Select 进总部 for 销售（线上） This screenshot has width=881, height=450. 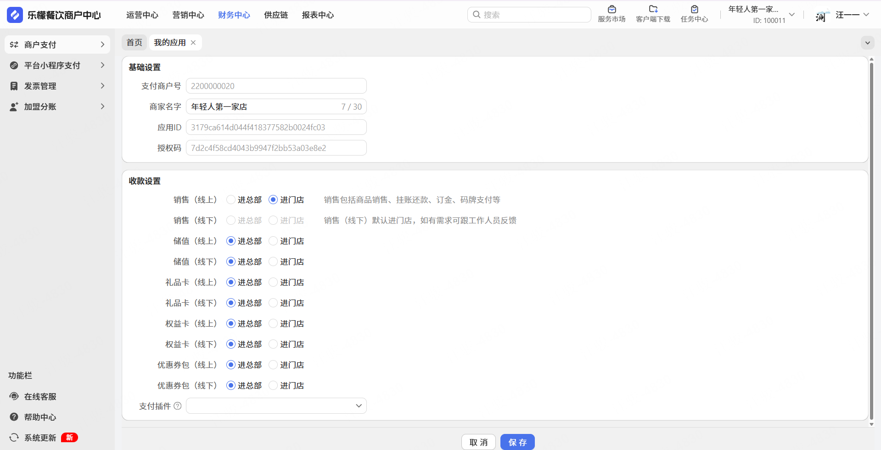[231, 200]
